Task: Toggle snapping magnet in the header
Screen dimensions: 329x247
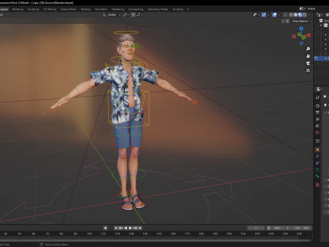Action: (133, 15)
